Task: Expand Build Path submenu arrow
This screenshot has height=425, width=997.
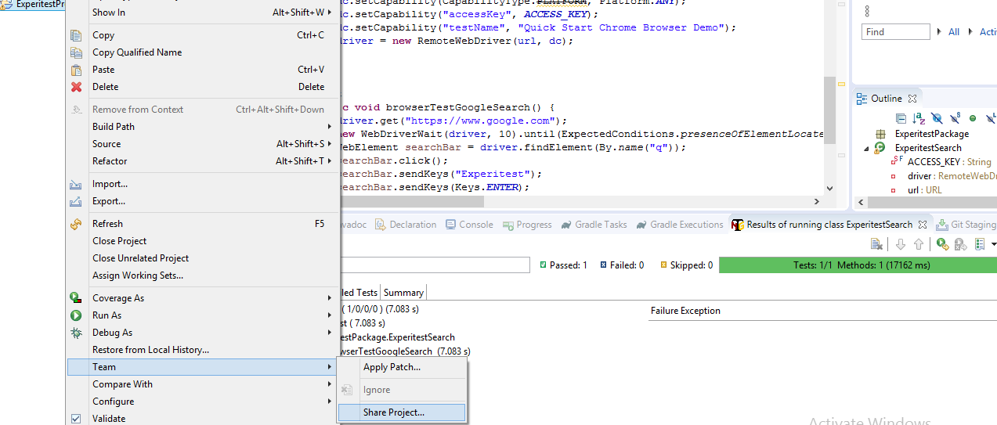Action: [x=330, y=127]
